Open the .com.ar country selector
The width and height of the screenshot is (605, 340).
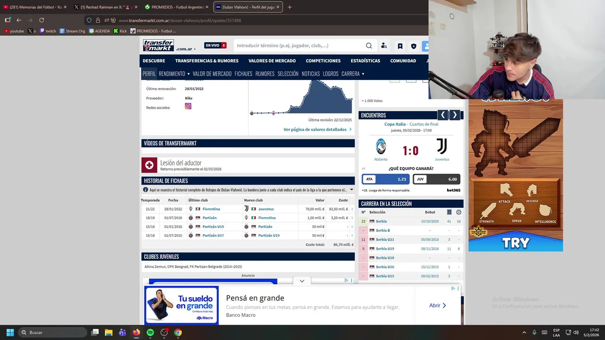pos(186,49)
